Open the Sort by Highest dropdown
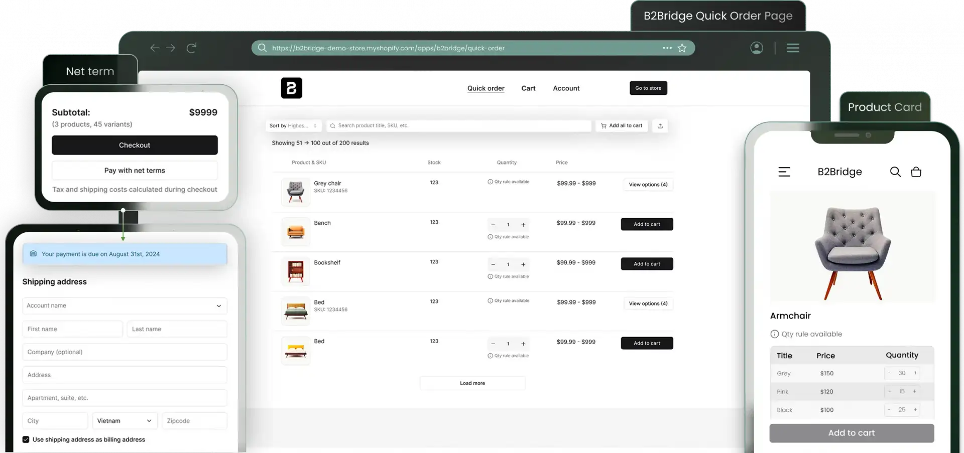Screen dimensions: 964x453 pyautogui.click(x=293, y=125)
